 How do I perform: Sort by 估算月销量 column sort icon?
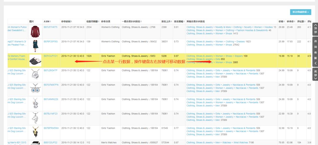tap(99, 22)
